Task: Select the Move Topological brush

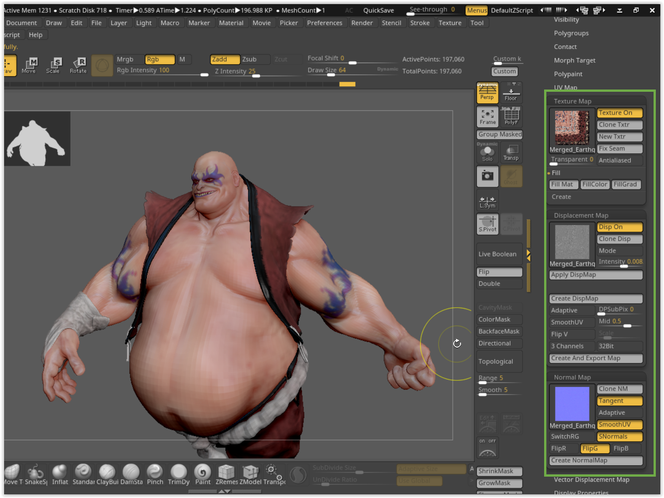Action: (x=13, y=474)
